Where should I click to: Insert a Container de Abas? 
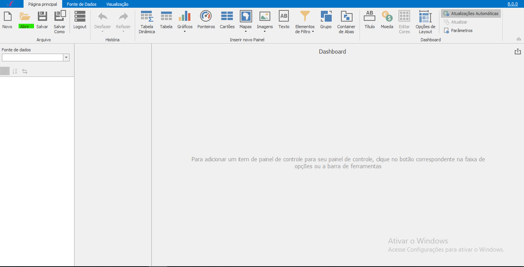click(x=346, y=22)
